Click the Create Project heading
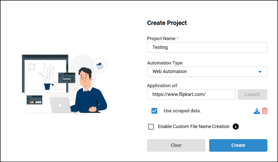This screenshot has height=162, width=278. [167, 23]
